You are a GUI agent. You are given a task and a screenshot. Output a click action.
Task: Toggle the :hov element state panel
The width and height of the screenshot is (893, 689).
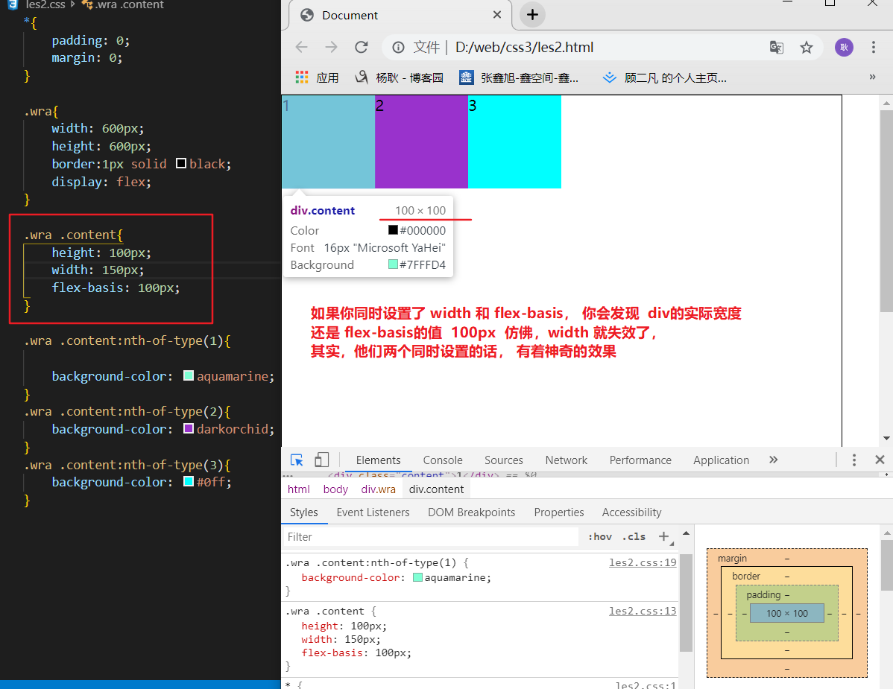[599, 536]
